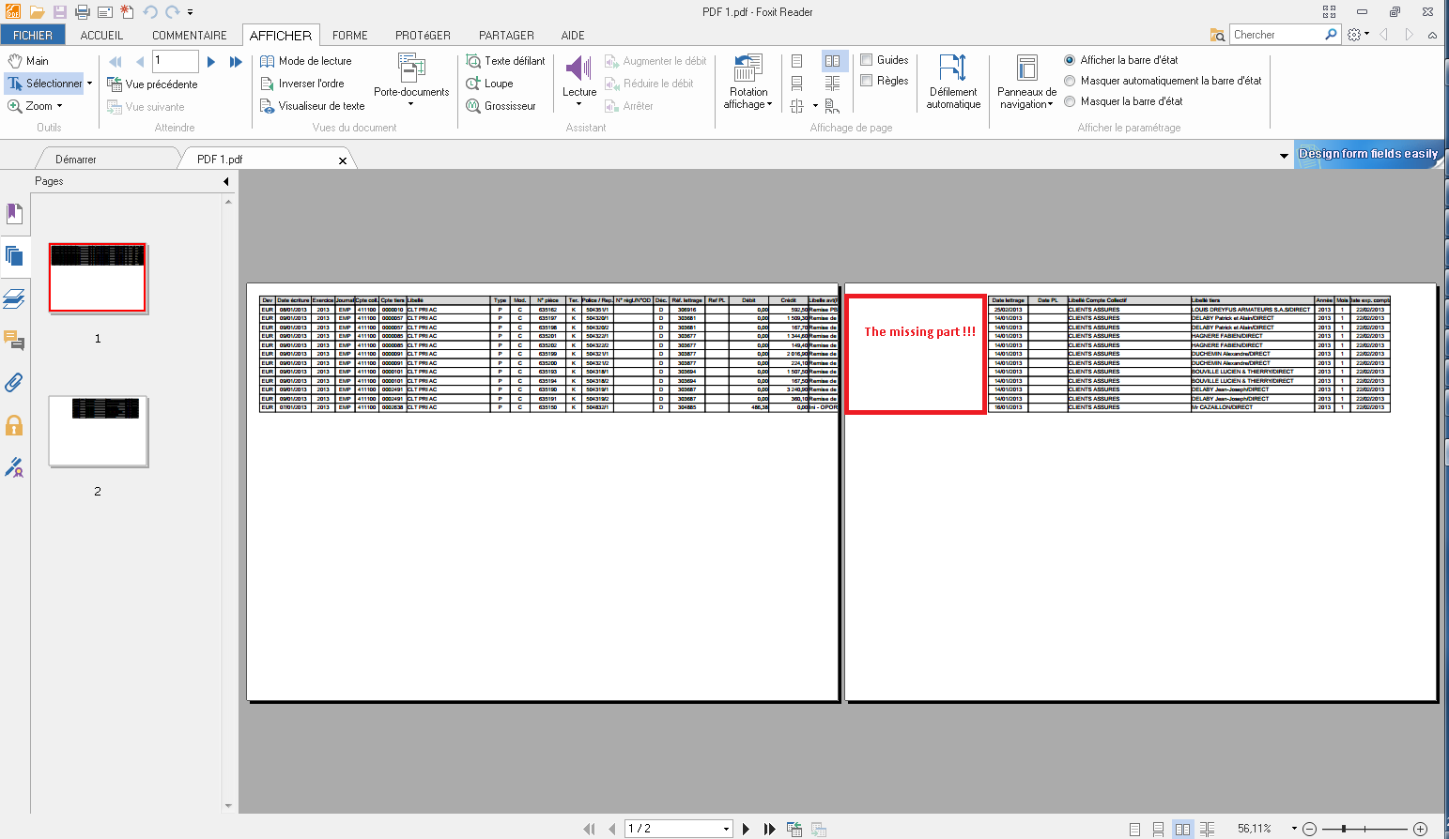Start Défilement automatique
Image resolution: width=1449 pixels, height=839 pixels.
pos(953,82)
